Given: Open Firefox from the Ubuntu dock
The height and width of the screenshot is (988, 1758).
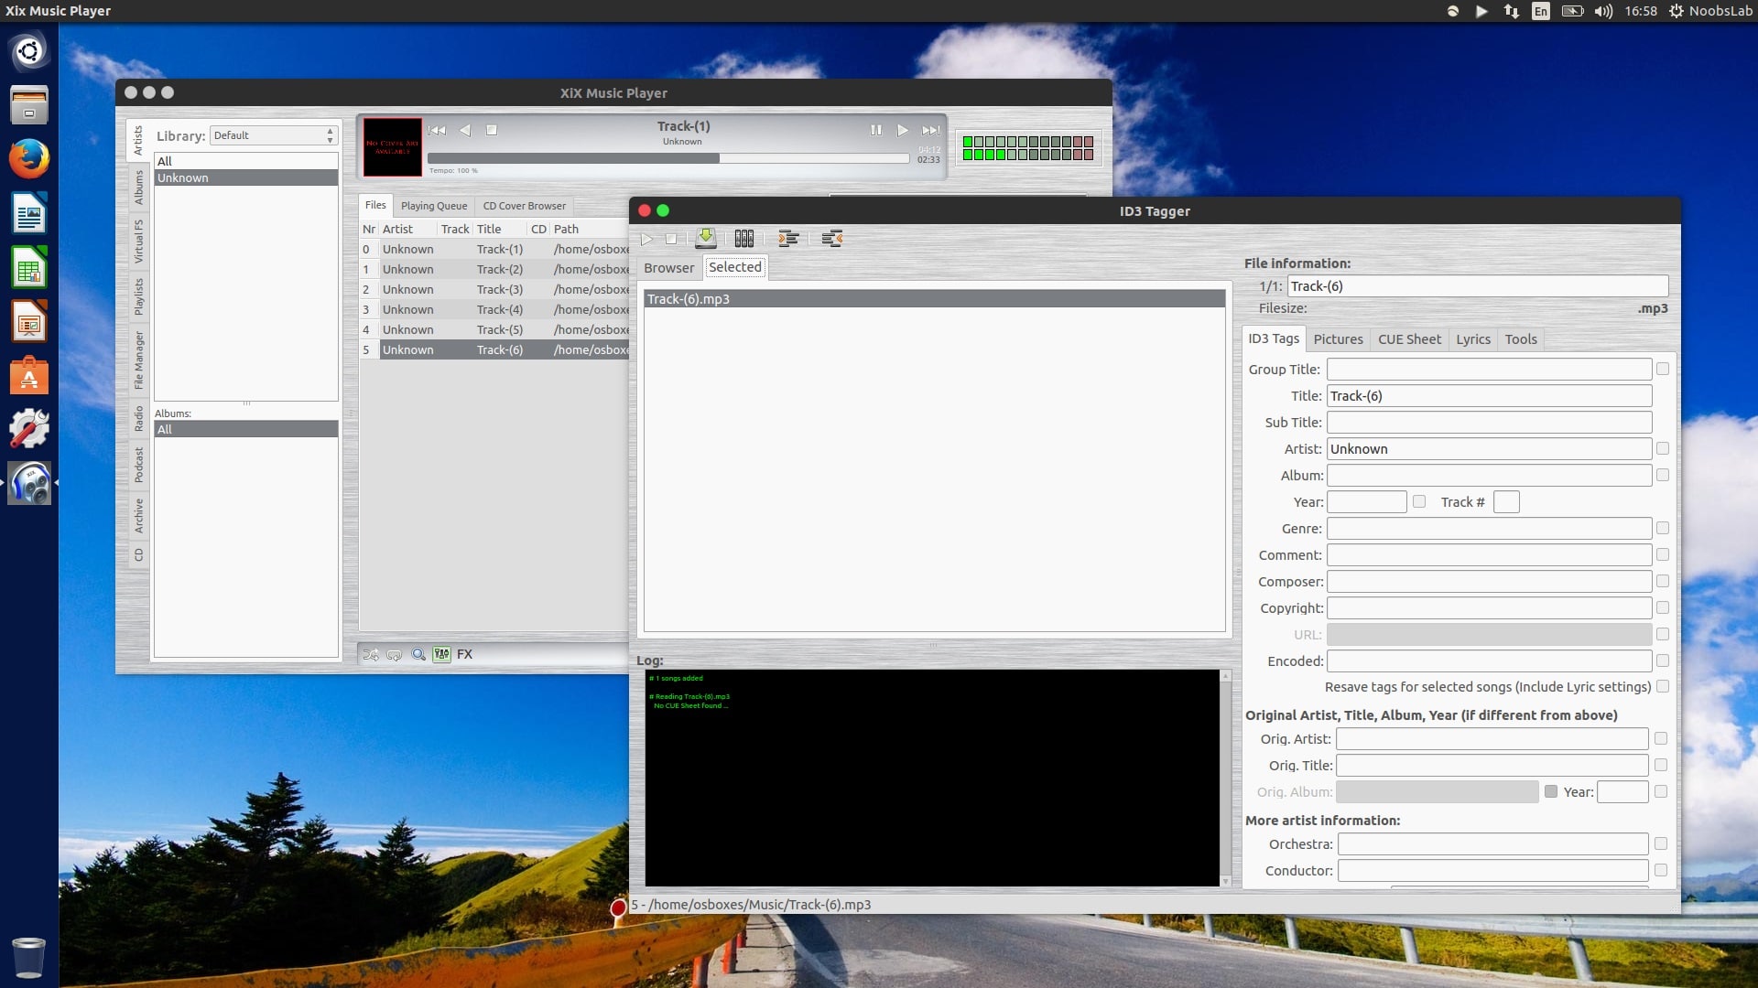Looking at the screenshot, I should pyautogui.click(x=29, y=159).
